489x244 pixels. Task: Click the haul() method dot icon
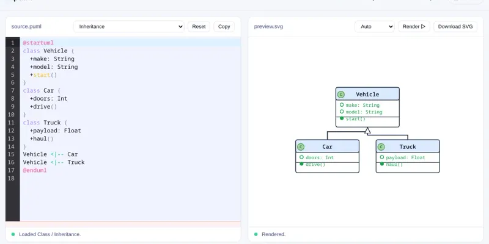click(x=382, y=163)
